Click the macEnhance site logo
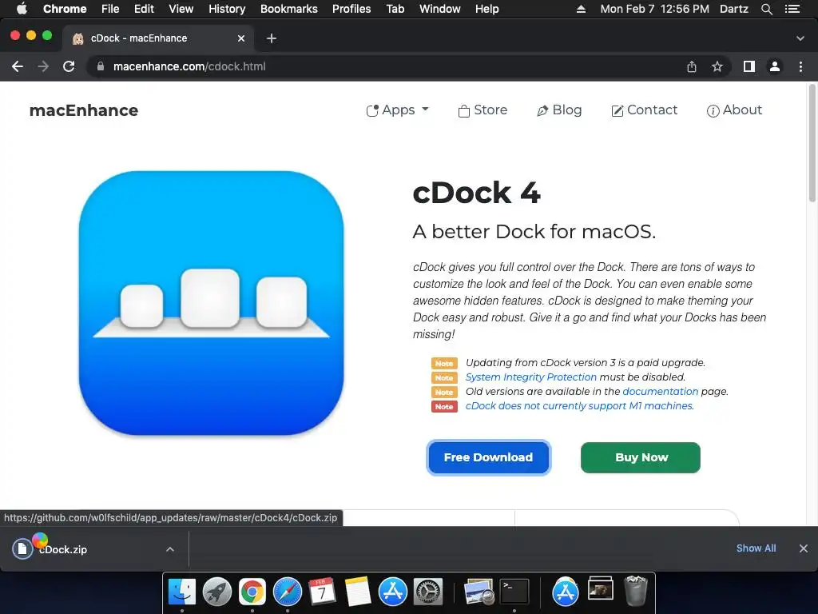This screenshot has width=818, height=614. (83, 110)
